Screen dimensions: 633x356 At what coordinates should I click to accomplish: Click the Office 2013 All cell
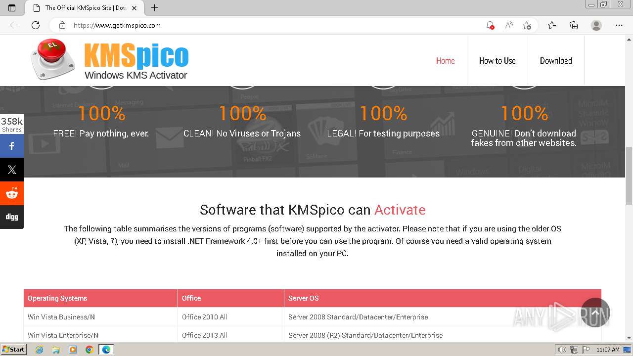click(x=231, y=335)
